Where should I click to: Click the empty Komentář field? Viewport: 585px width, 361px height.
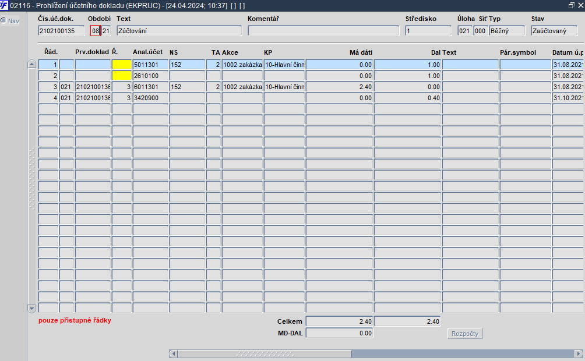pos(323,31)
